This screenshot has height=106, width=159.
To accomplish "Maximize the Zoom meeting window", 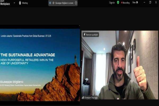I will pyautogui.click(x=150, y=2).
